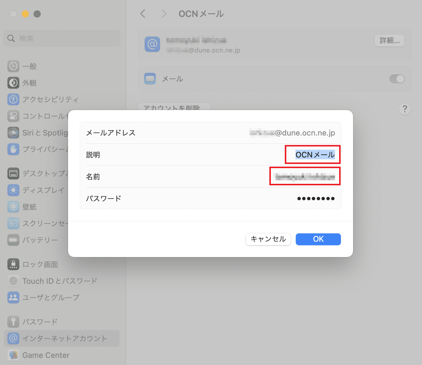Click the OCNメール page title
This screenshot has width=422, height=365.
[x=201, y=14]
